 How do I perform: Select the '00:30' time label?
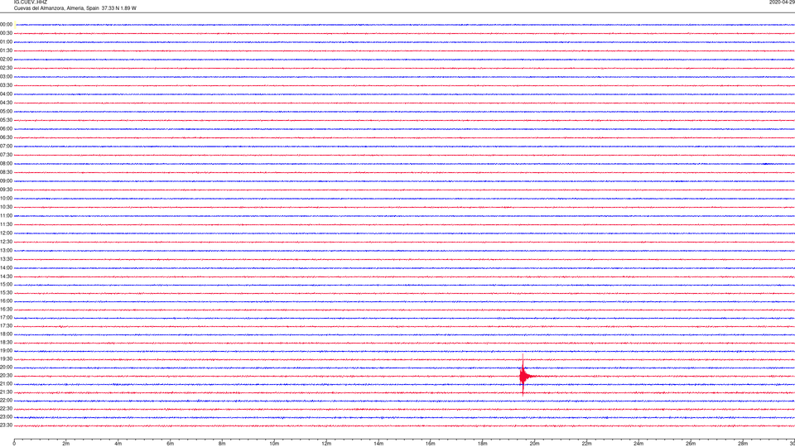(x=6, y=33)
